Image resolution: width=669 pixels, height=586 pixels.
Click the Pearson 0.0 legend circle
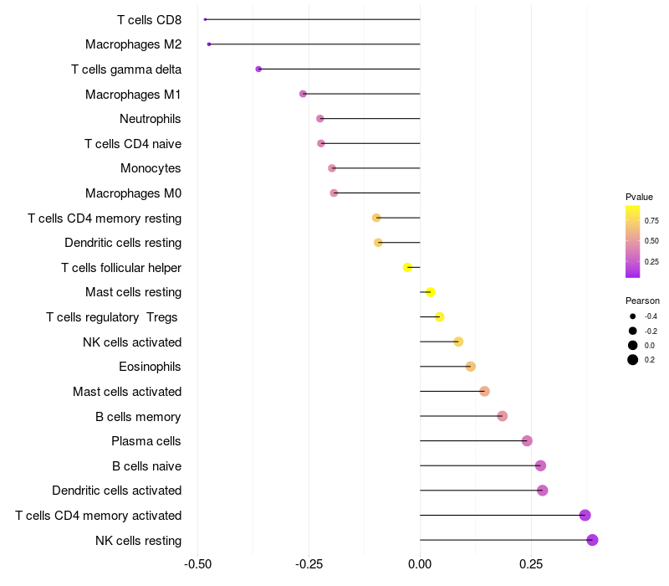coord(632,345)
